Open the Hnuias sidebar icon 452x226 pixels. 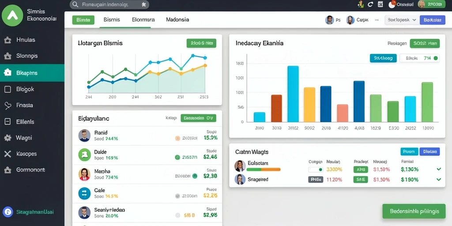[x=8, y=40]
